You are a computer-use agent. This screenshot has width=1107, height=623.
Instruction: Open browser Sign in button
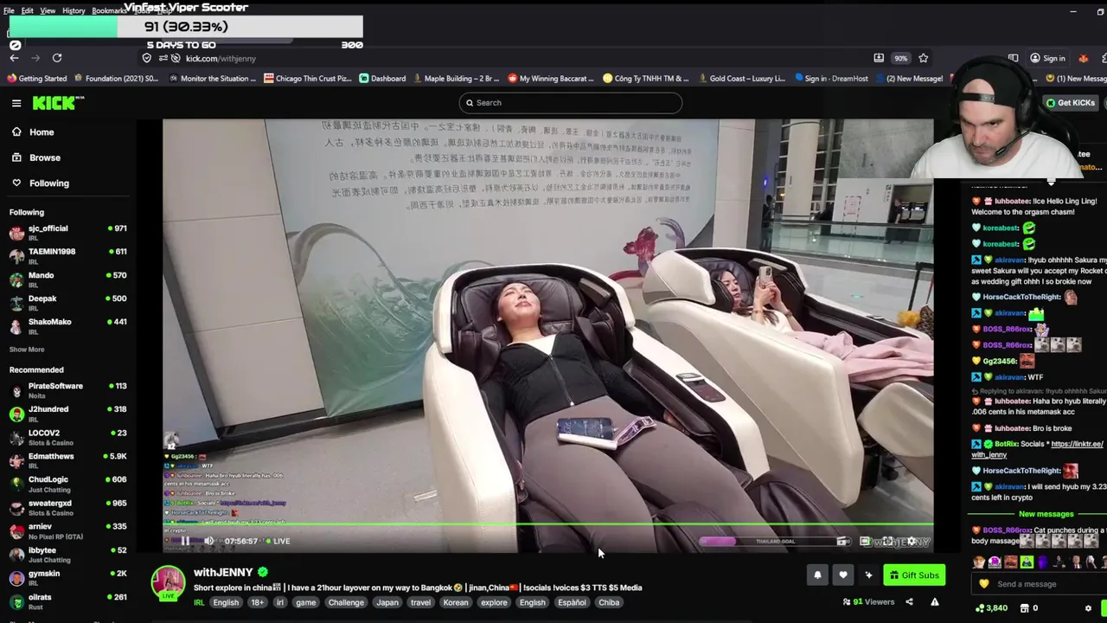(x=1047, y=58)
